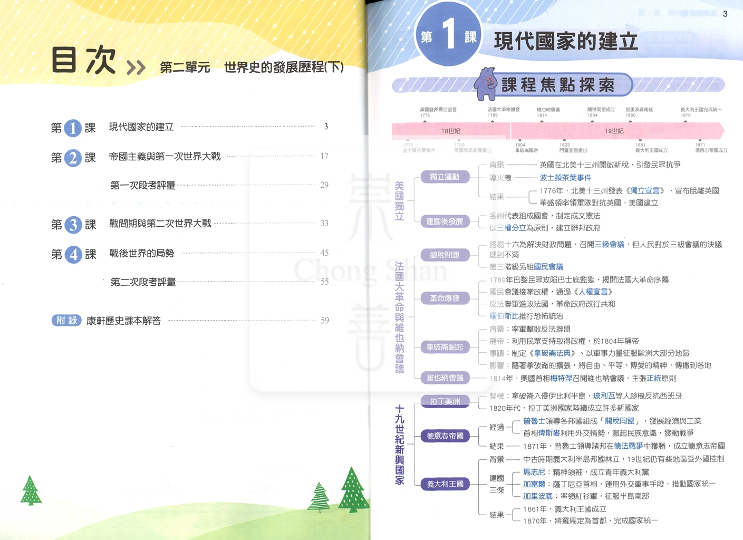Image resolution: width=743 pixels, height=540 pixels.
Task: Click blue keyword 三權分立
Action: pos(512,228)
